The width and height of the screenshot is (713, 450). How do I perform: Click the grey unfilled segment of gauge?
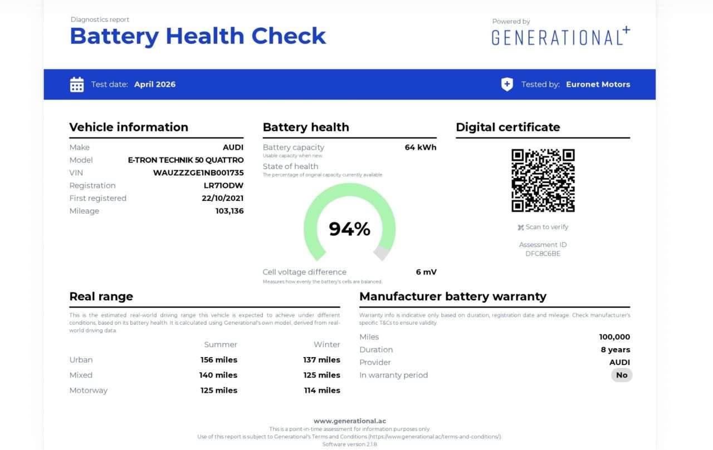click(382, 252)
